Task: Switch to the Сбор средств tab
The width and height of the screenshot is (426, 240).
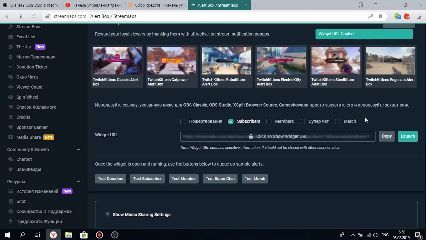Action: tap(156, 5)
